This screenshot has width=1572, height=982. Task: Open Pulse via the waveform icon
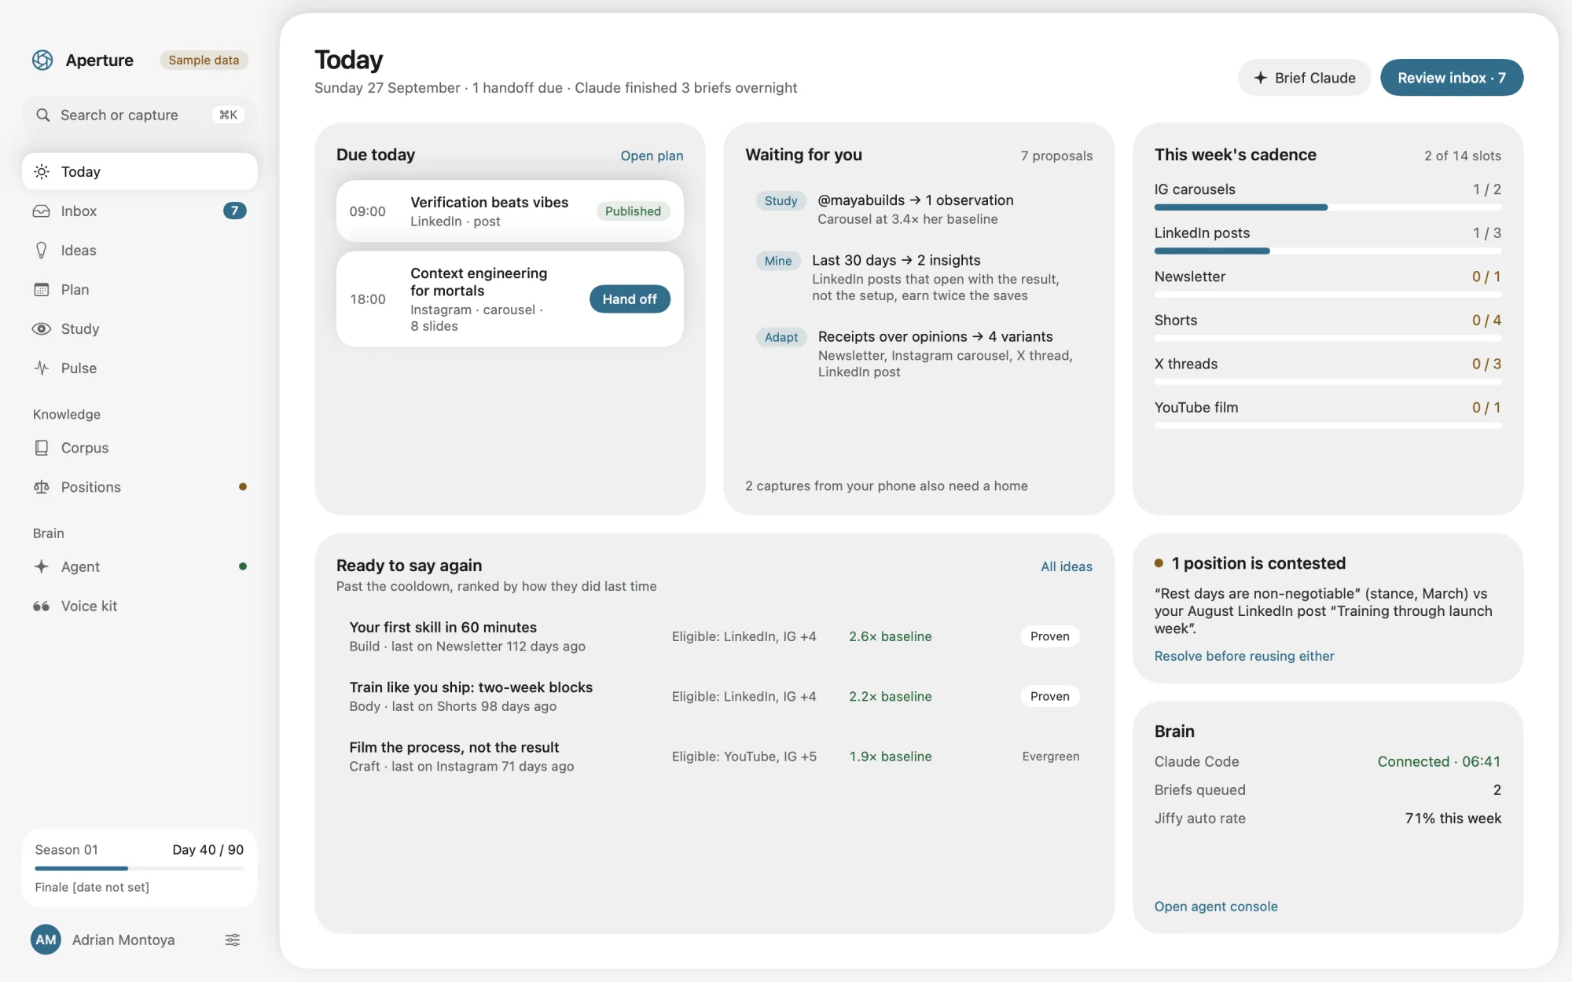pos(42,368)
